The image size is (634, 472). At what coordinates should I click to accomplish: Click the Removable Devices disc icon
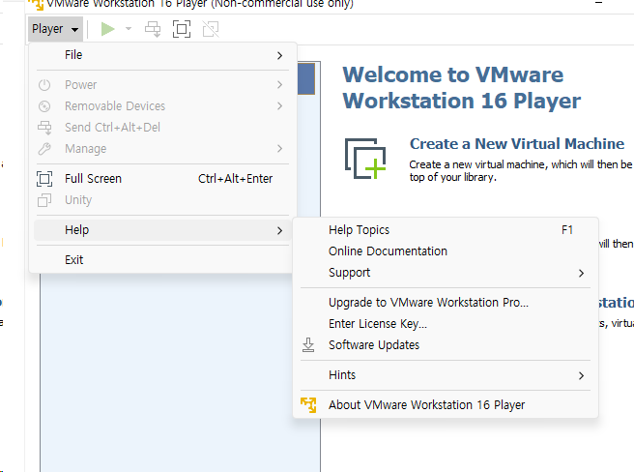pyautogui.click(x=44, y=106)
